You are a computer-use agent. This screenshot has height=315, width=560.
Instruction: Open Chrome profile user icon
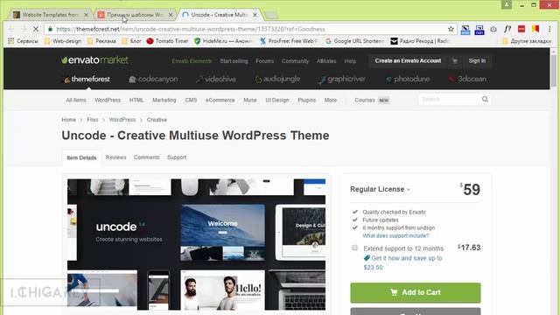[507, 4]
